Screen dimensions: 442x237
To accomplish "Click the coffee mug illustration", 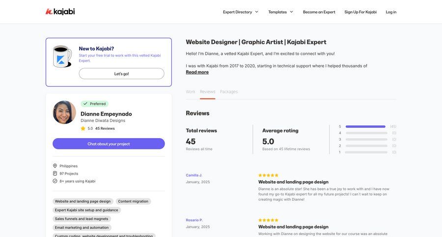I will tap(62, 56).
